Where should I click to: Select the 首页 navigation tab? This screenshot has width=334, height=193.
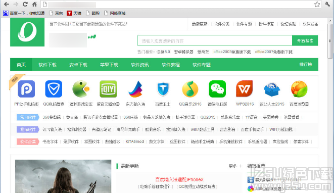pos(21,64)
